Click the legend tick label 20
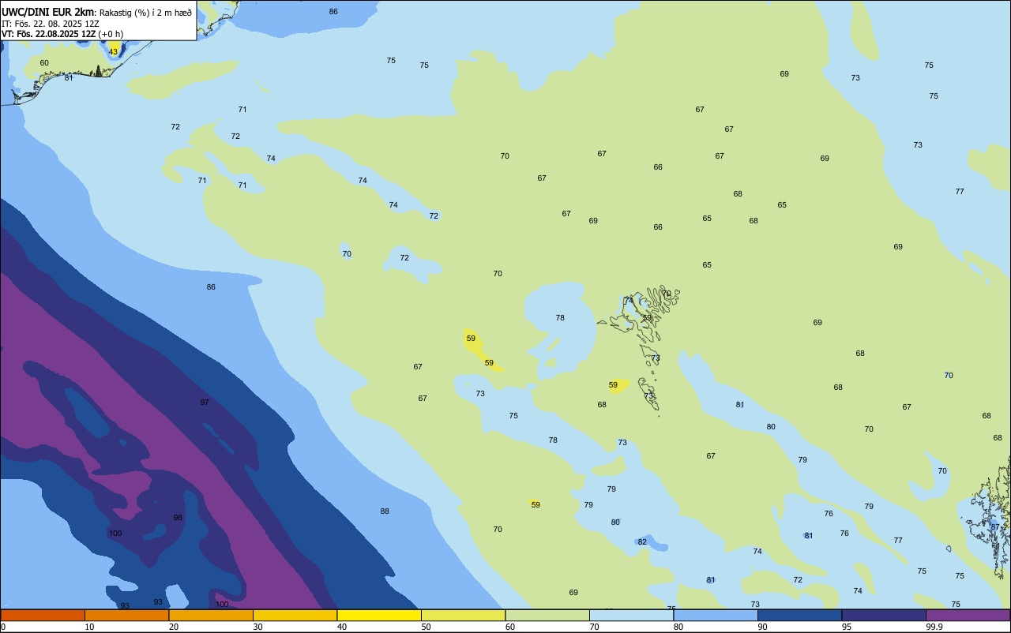The image size is (1011, 633). tap(174, 627)
